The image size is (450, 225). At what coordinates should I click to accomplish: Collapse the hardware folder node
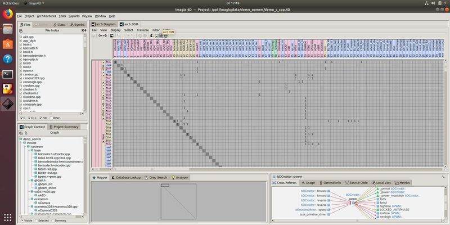click(x=28, y=147)
